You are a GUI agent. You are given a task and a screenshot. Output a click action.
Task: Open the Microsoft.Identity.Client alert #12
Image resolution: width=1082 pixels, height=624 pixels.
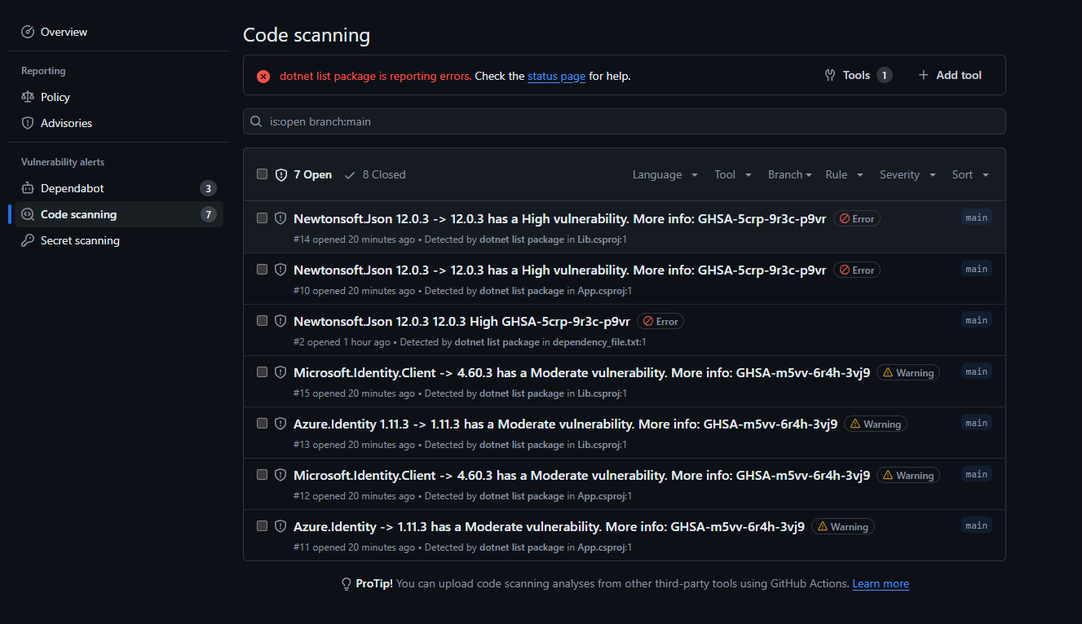(581, 475)
